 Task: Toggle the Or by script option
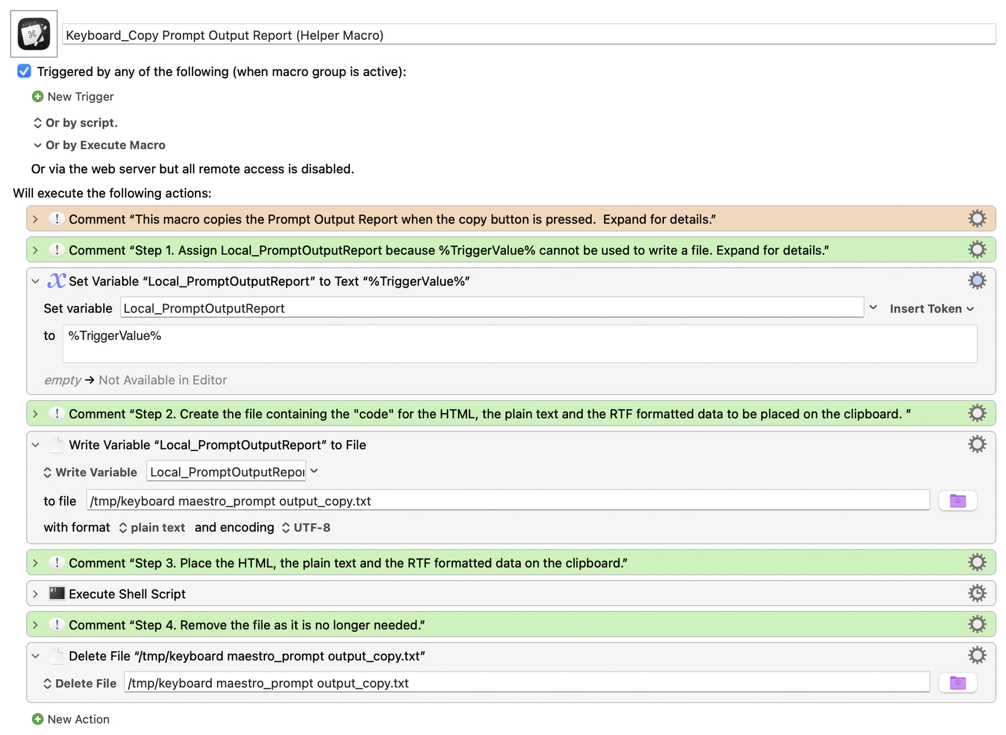tap(75, 122)
